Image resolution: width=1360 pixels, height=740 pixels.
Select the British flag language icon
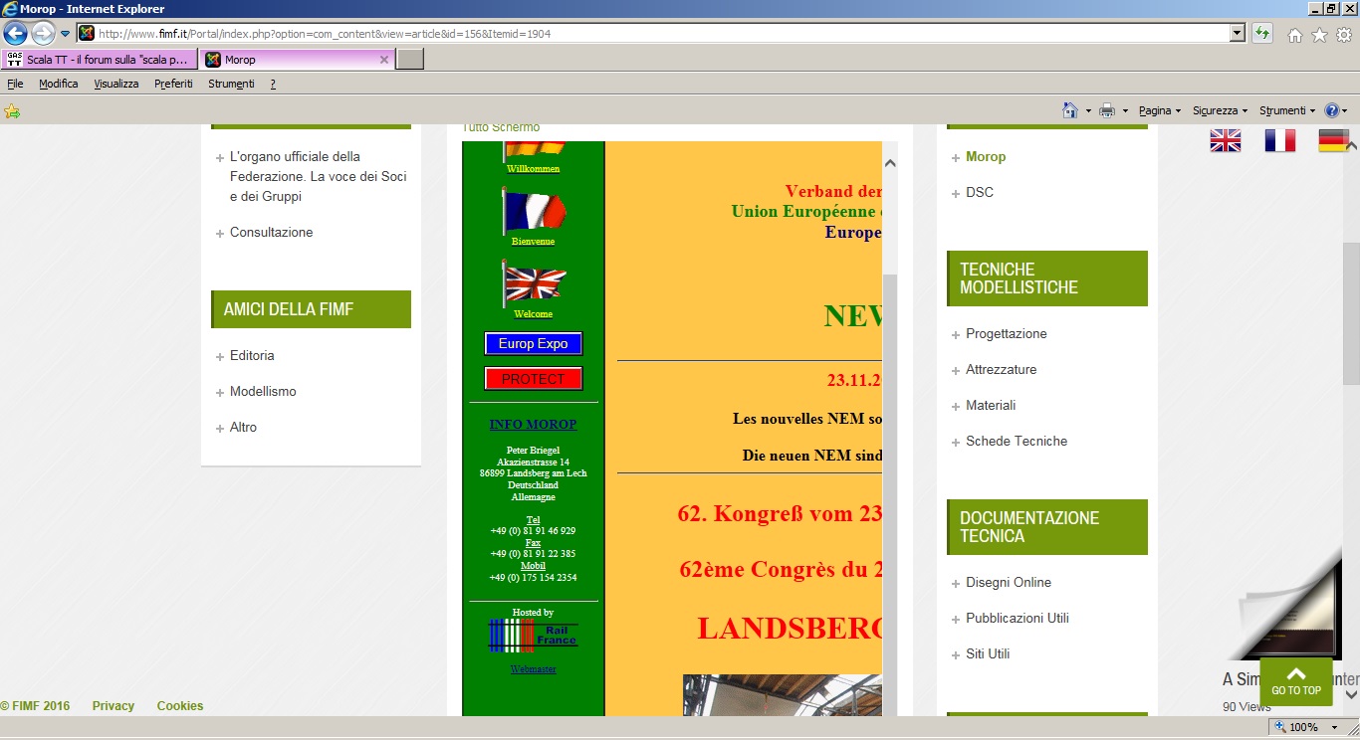click(1226, 140)
